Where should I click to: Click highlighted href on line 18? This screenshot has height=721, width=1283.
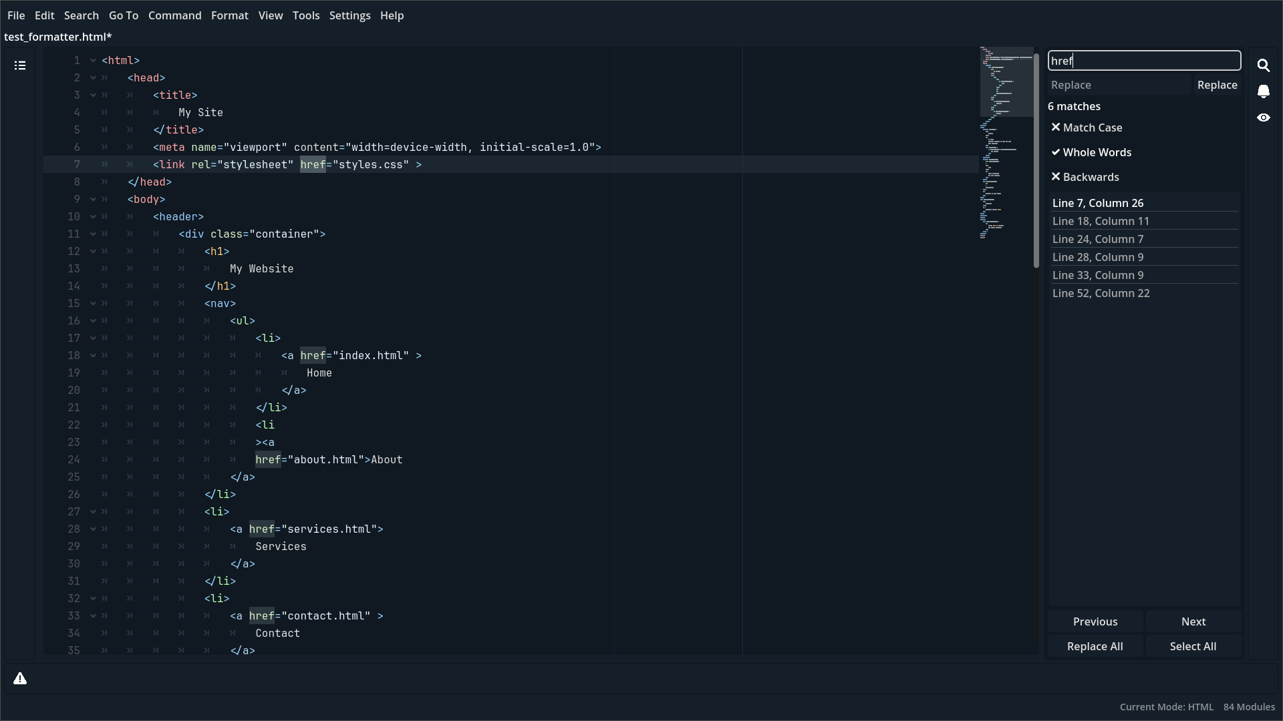(x=313, y=355)
